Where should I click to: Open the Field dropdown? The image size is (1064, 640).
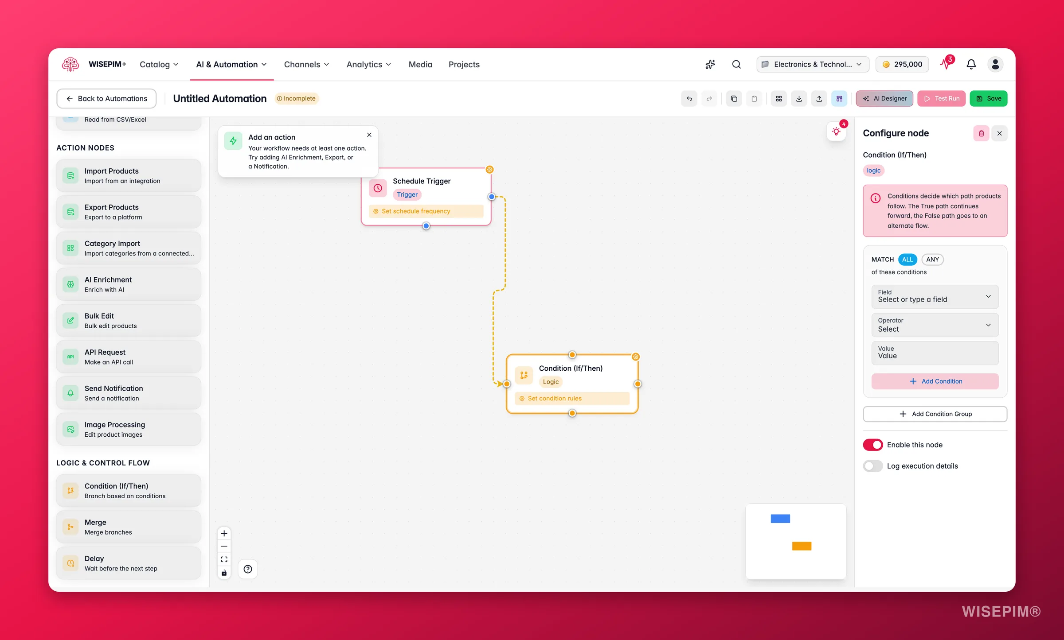935,296
